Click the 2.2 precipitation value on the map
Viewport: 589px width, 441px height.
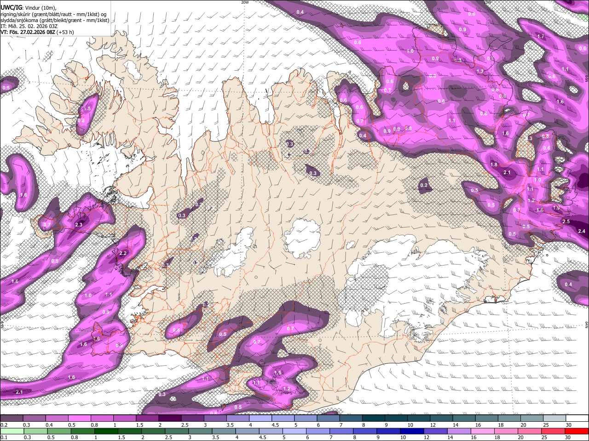[123, 254]
